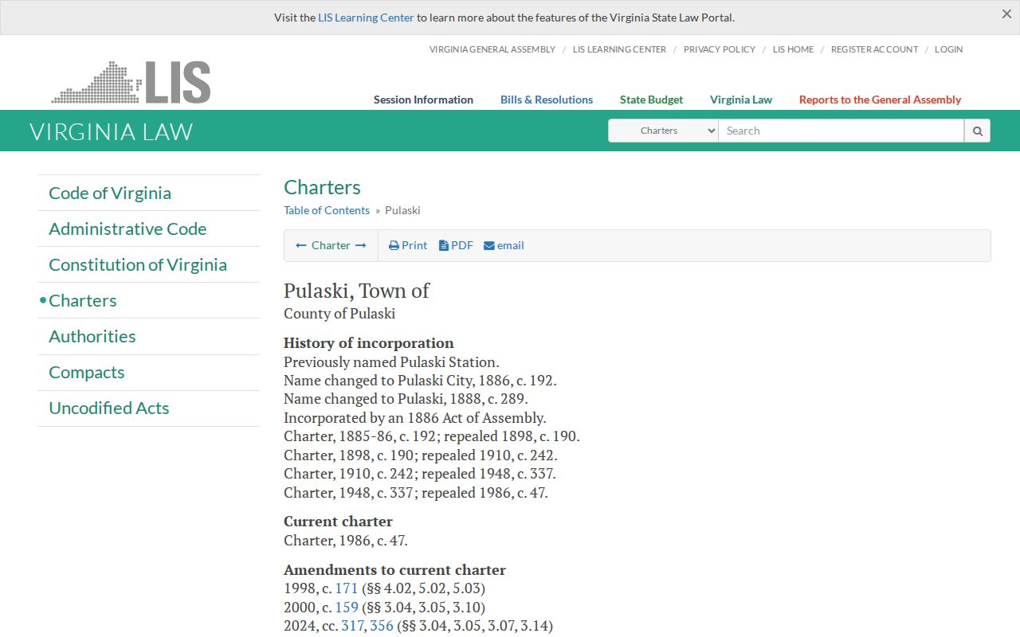Click the 'Pulaski, Town of' title
The image size is (1020, 637).
coord(356,291)
